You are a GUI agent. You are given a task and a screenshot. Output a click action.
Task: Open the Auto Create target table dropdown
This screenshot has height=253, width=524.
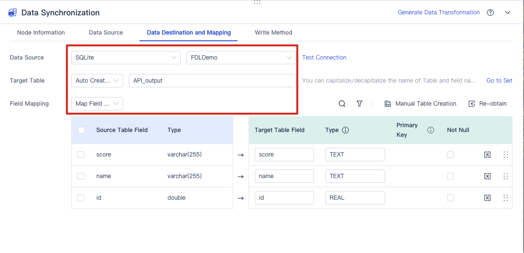(97, 81)
